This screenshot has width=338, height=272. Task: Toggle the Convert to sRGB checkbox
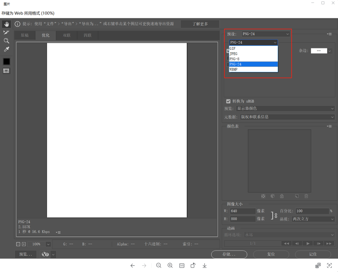(228, 101)
